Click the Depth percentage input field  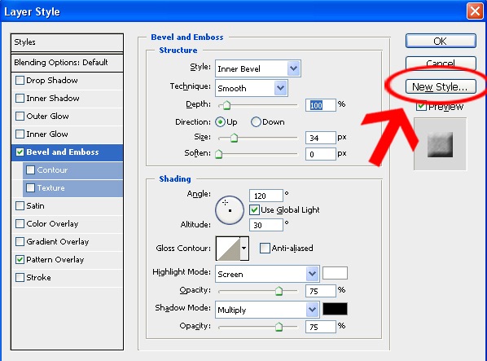coord(321,105)
